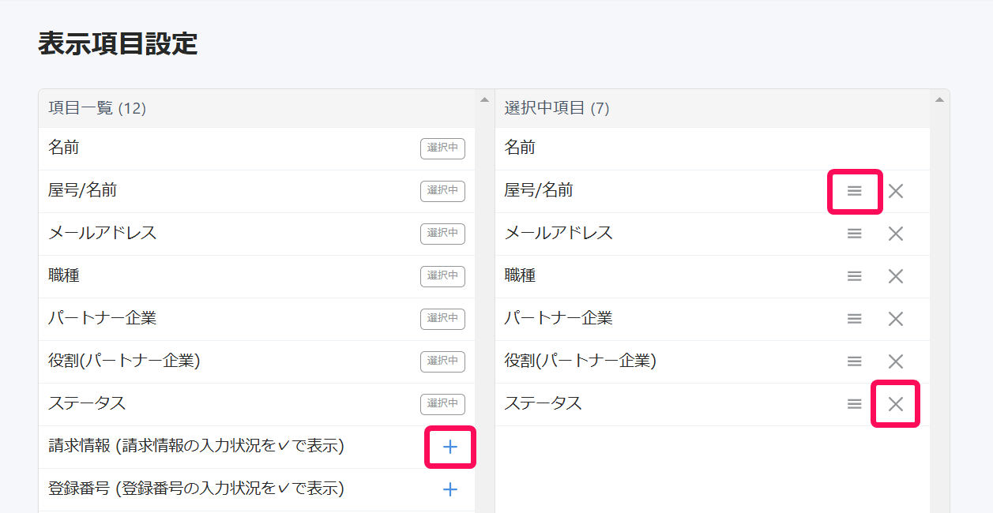Click scroll-up arrow of 項目一覧 list
Screen dimensions: 993x513
coord(484,99)
